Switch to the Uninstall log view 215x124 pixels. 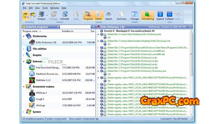pos(148,16)
